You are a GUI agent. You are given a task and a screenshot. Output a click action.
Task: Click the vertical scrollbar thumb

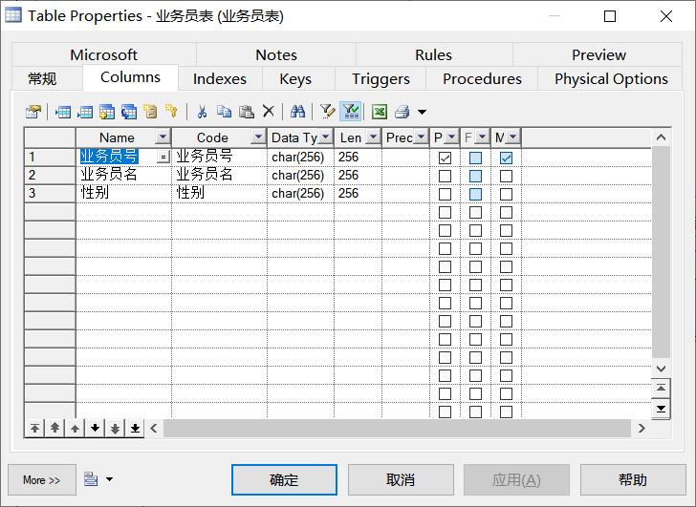click(x=661, y=252)
